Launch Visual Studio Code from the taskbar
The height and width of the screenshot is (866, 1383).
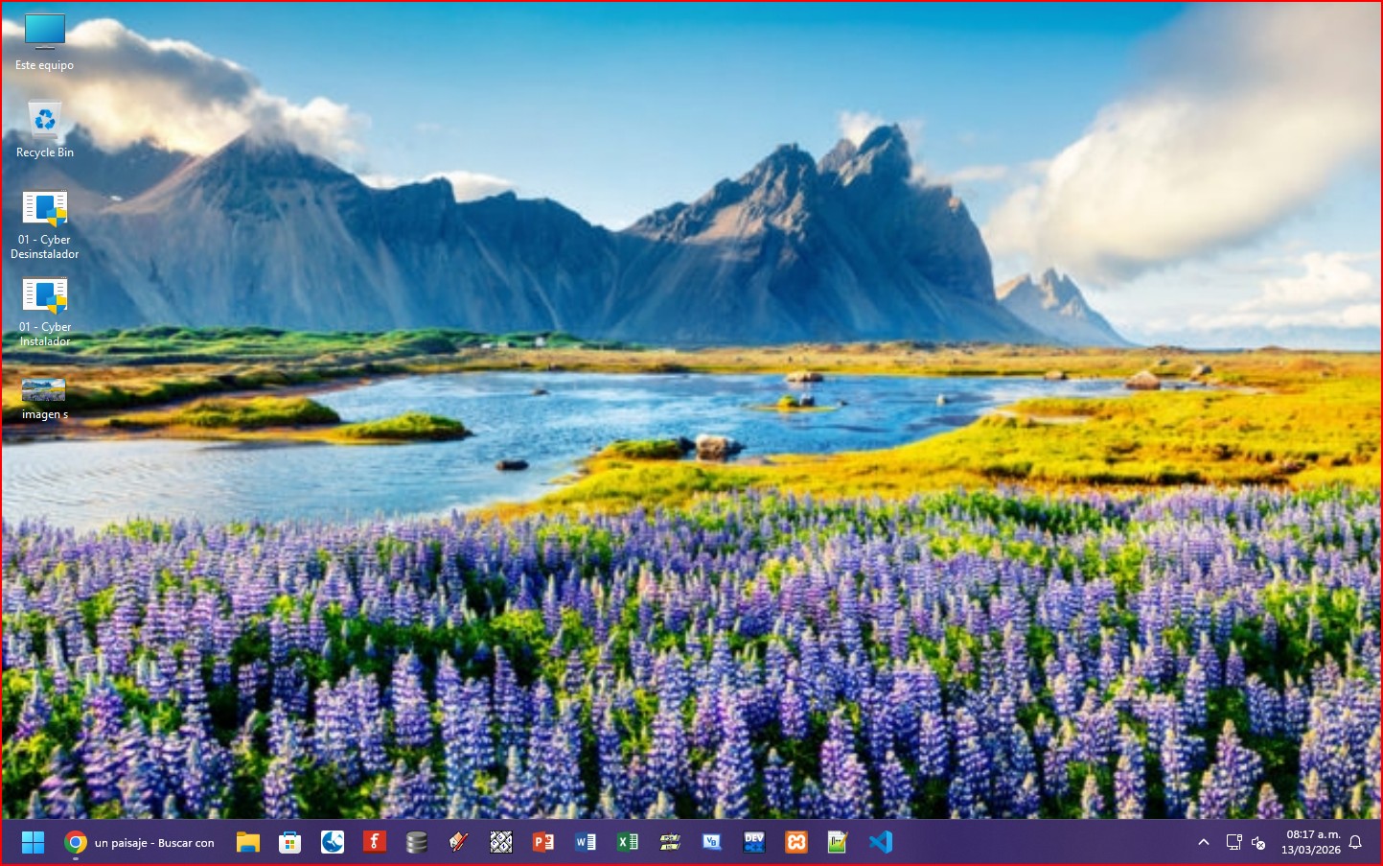[881, 842]
